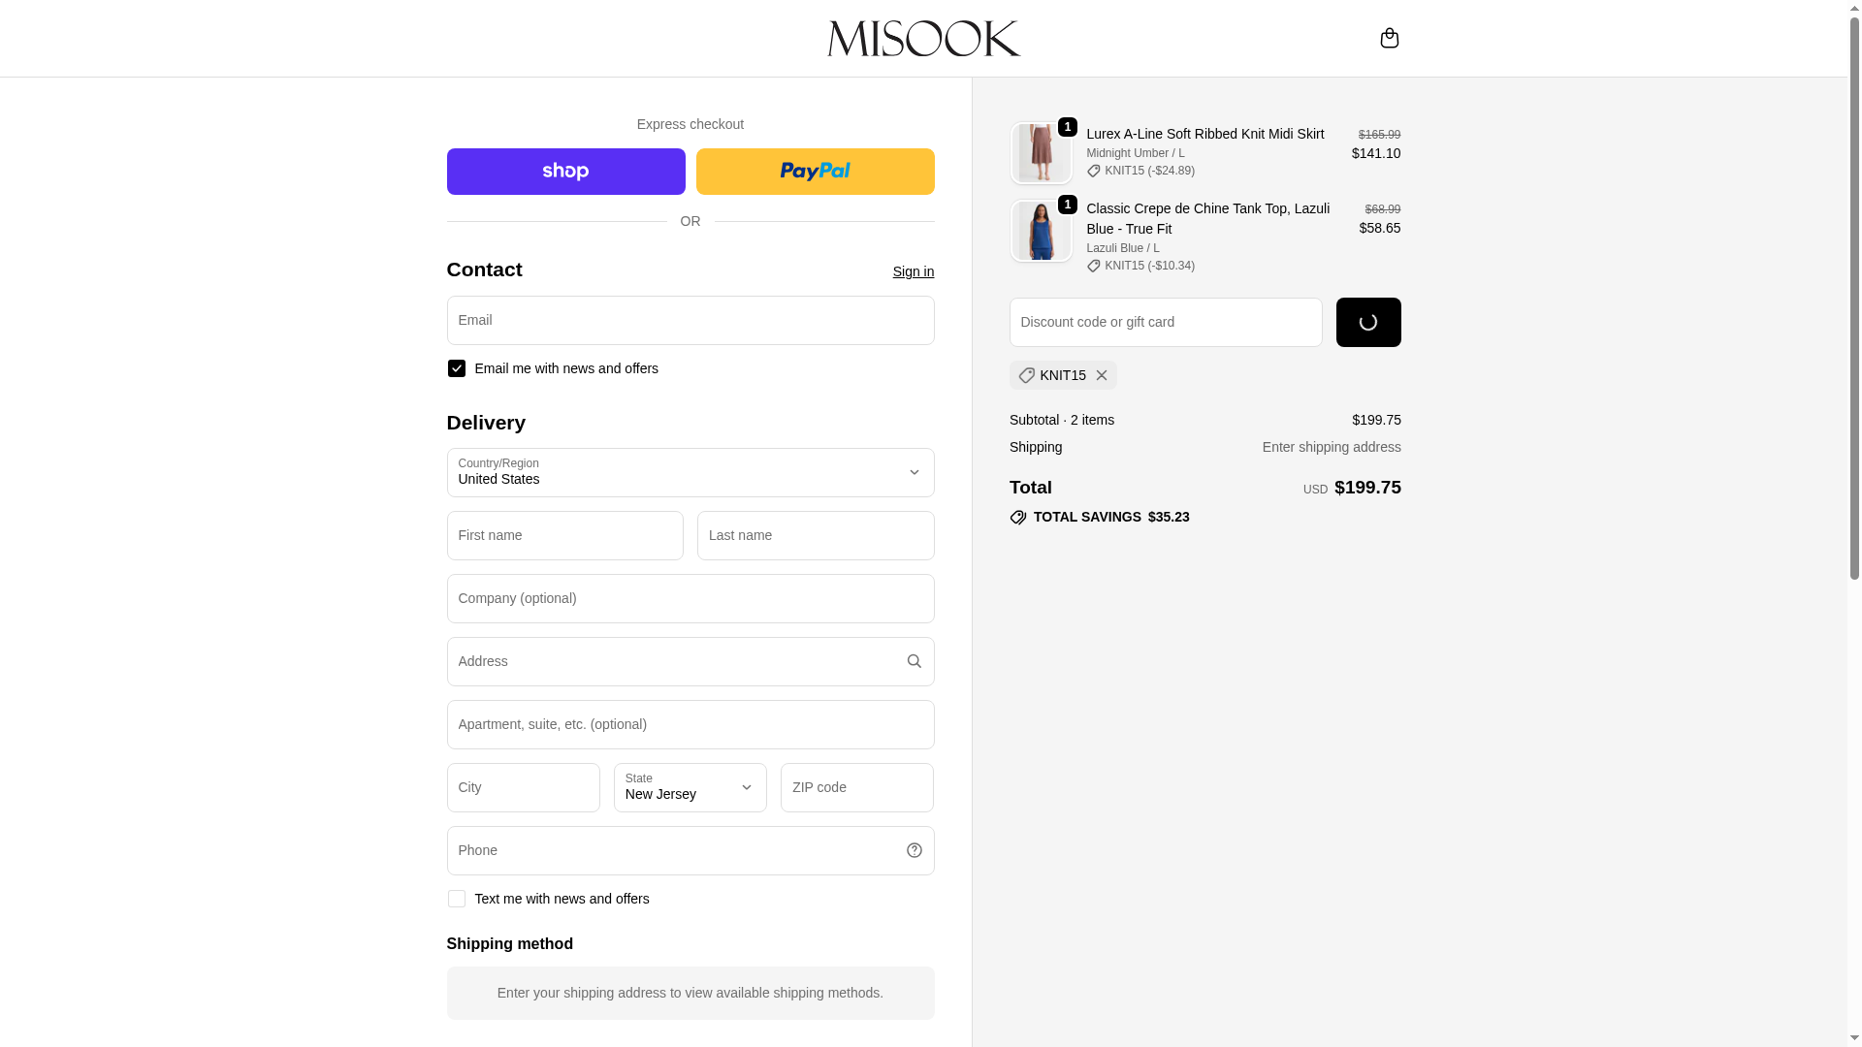Enable Text me with news and offers

point(456,899)
